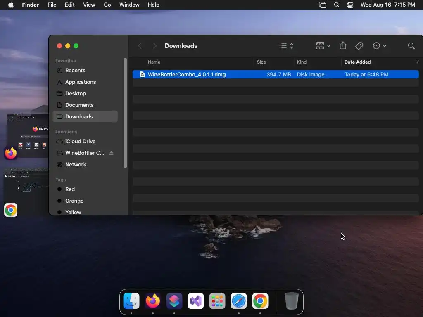
Task: Eject the WineBottler volume
Action: click(112, 153)
